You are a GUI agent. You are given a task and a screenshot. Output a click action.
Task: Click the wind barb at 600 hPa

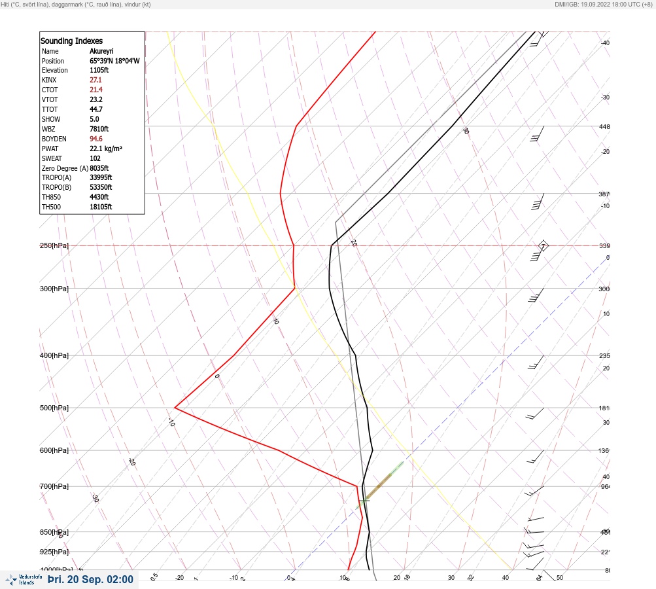pos(535,457)
